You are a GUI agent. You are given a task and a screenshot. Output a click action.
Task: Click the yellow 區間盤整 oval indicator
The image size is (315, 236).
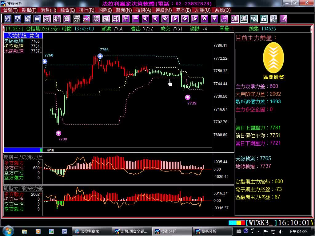[x=273, y=58]
